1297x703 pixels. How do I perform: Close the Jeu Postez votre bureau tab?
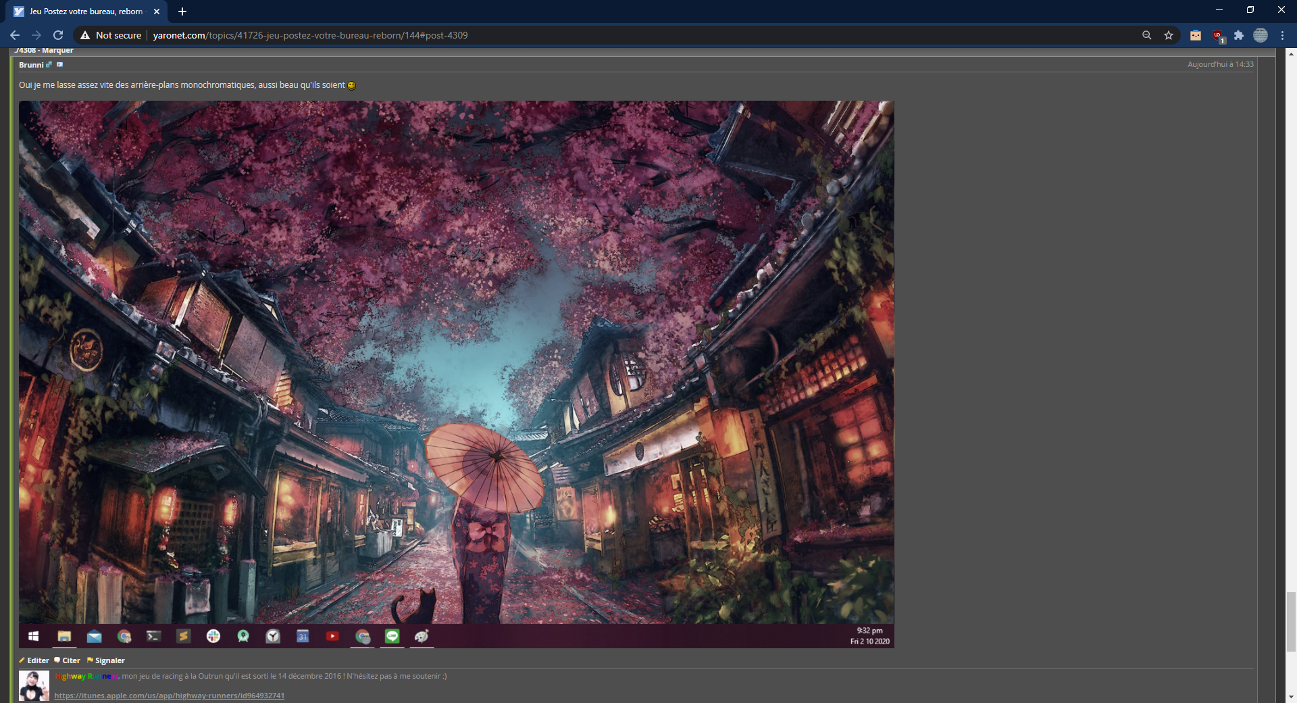[x=157, y=11]
